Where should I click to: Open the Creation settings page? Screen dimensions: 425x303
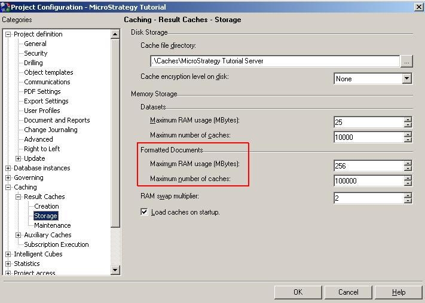tap(46, 206)
